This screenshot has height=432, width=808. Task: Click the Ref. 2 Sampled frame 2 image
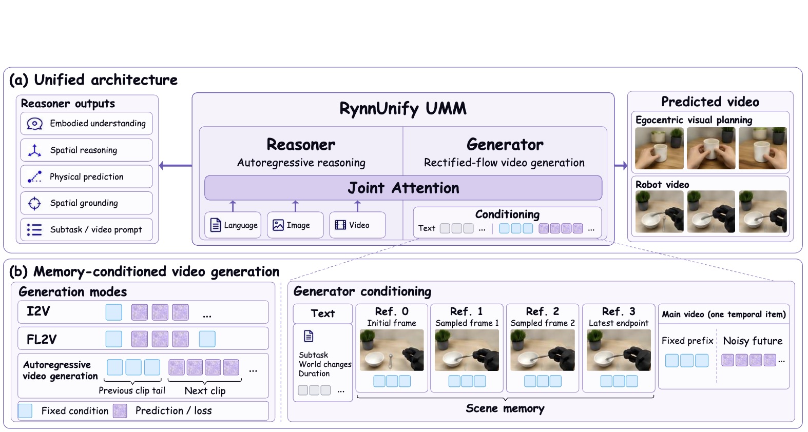pos(543,350)
